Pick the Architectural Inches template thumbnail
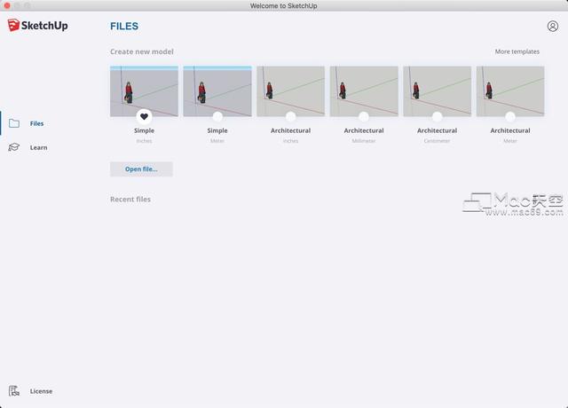Viewport: 568px width, 408px height. (291, 91)
